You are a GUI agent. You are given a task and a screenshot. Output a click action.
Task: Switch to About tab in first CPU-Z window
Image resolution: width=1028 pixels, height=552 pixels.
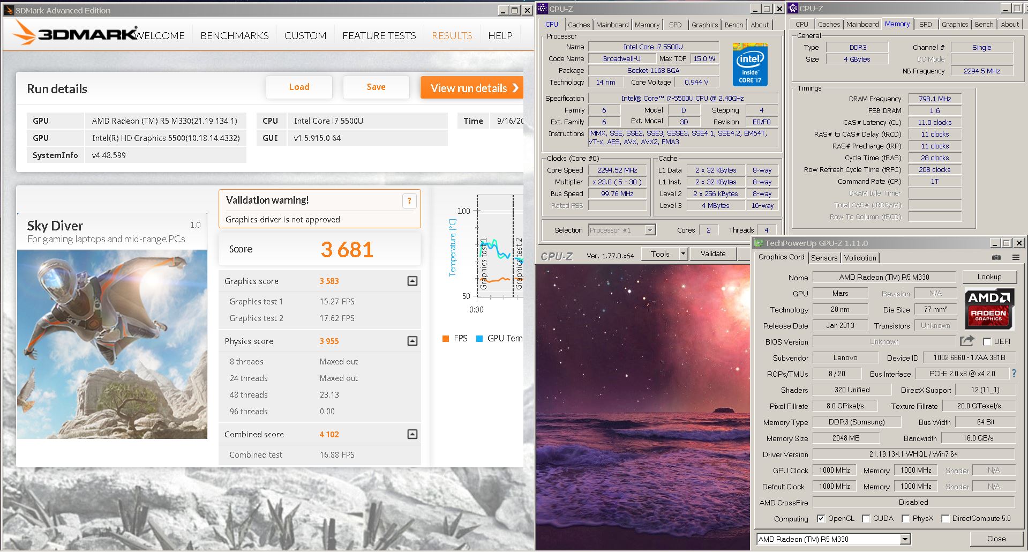(x=760, y=25)
